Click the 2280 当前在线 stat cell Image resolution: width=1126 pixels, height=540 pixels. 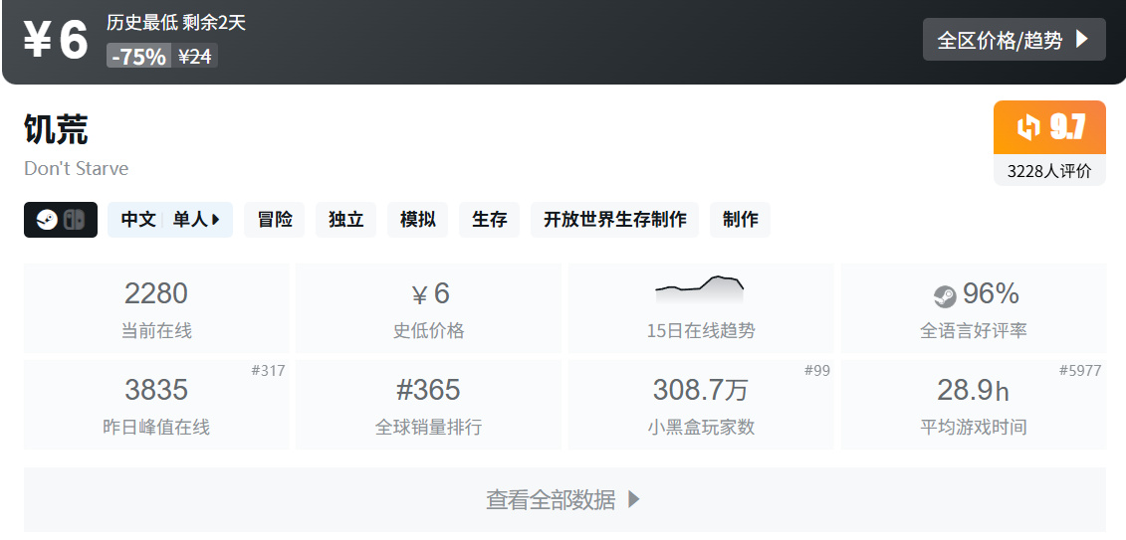coord(156,308)
